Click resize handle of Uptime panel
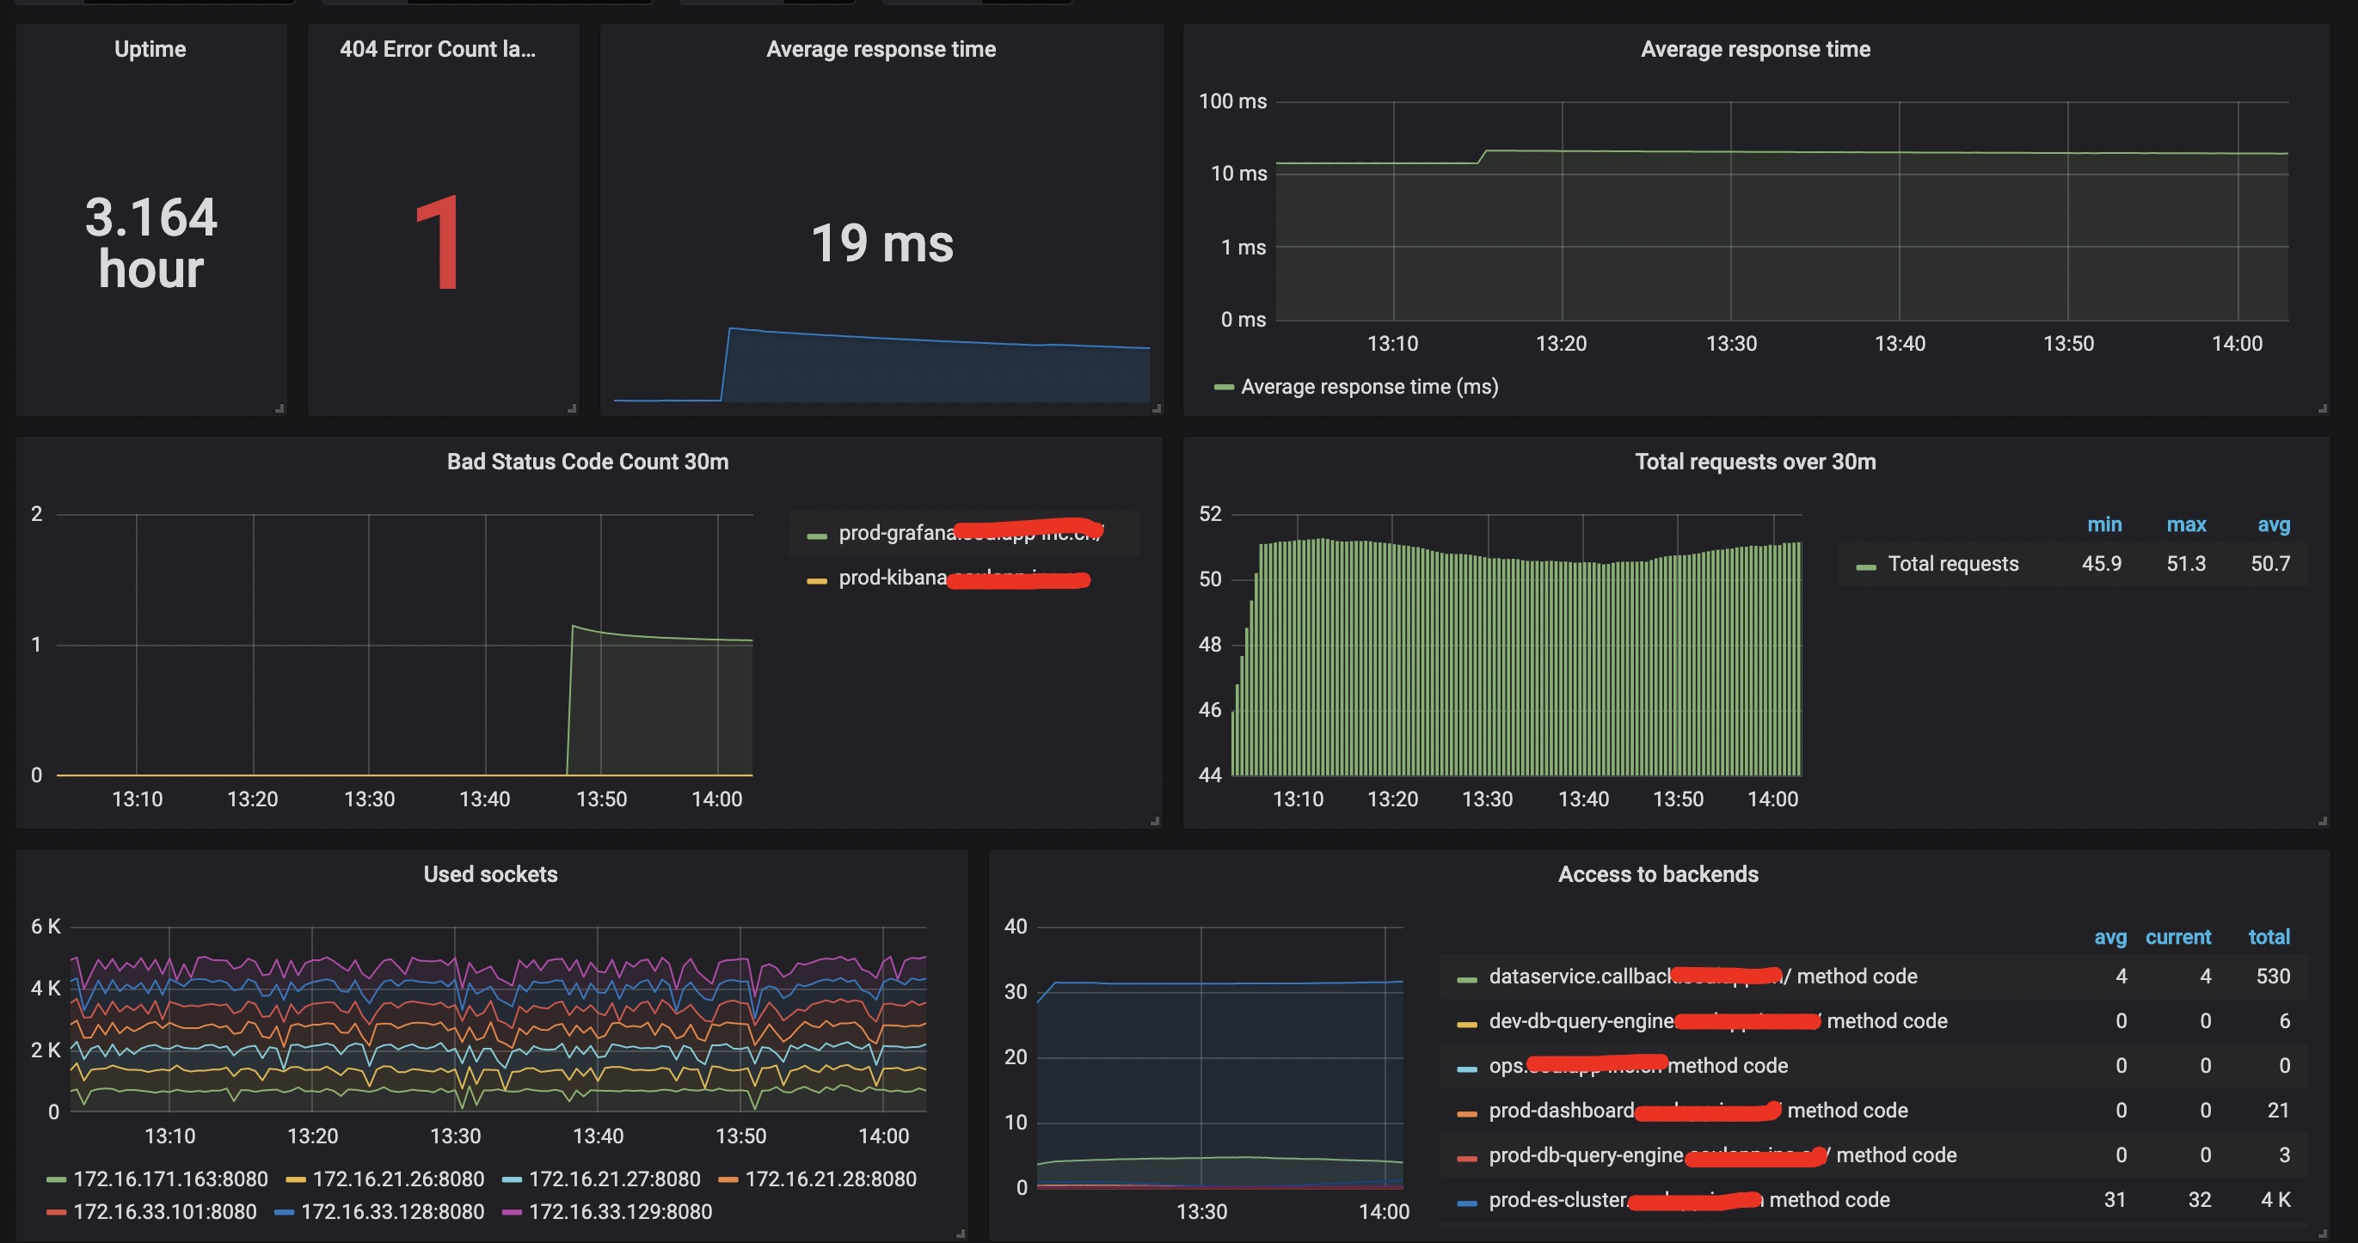The height and width of the screenshot is (1243, 2358). [x=280, y=408]
